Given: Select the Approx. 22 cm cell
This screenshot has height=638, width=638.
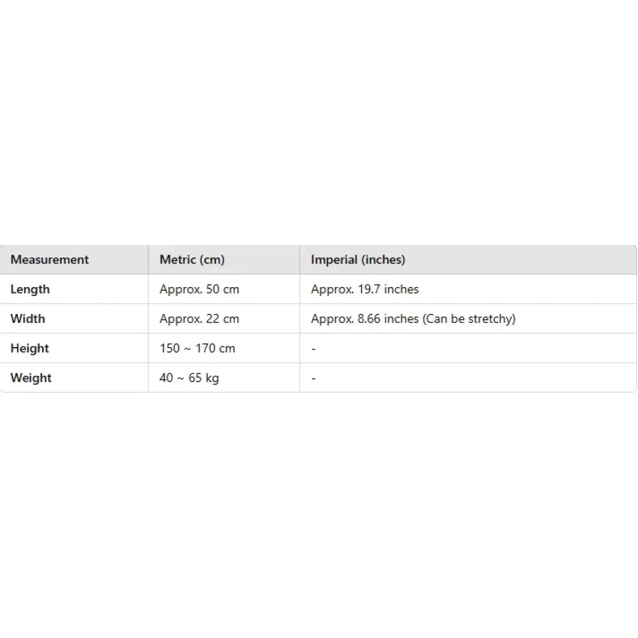Looking at the screenshot, I should pos(199,318).
